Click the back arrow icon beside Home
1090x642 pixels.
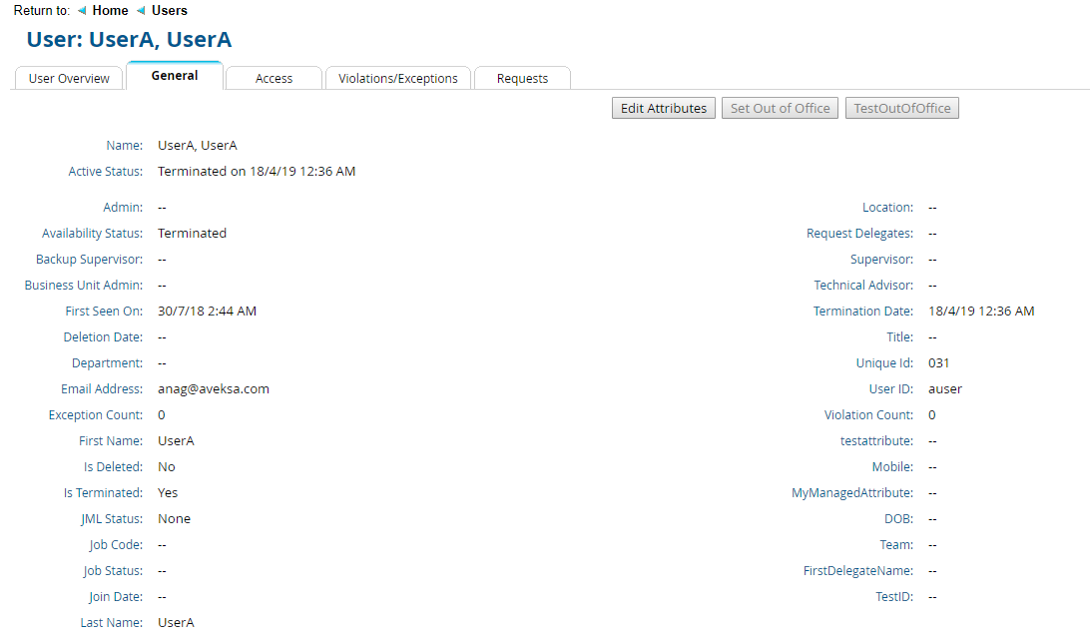(x=82, y=10)
